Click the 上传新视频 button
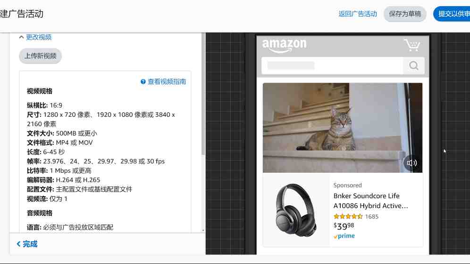The height and width of the screenshot is (264, 470). tap(41, 56)
